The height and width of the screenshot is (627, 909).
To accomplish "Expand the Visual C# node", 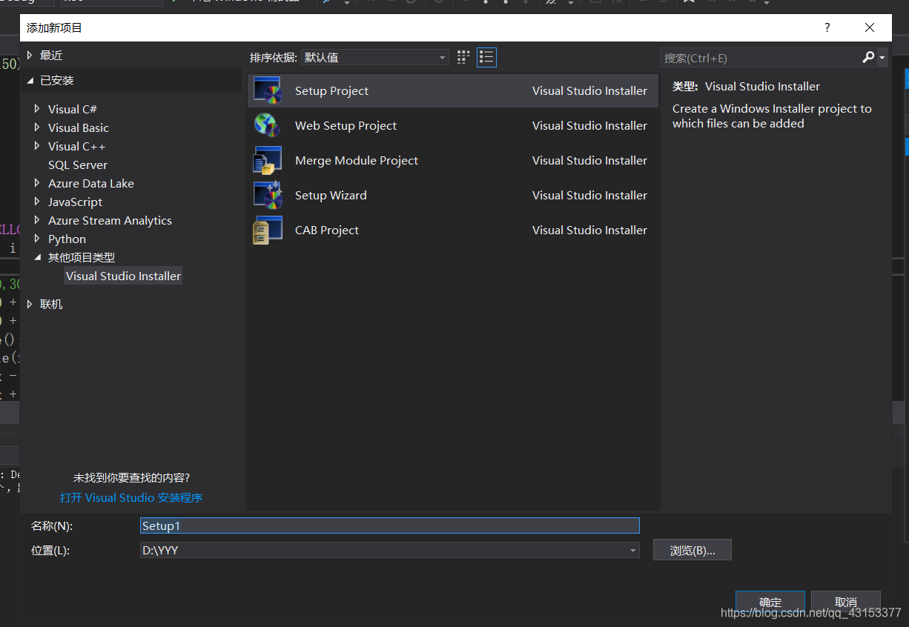I will pyautogui.click(x=38, y=109).
